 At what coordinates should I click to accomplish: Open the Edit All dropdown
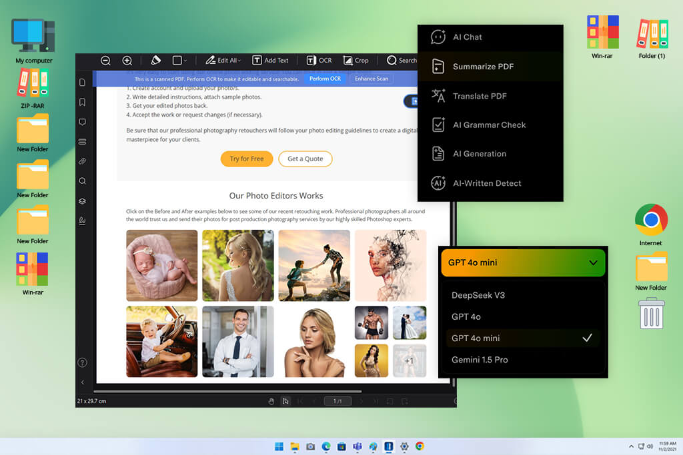pyautogui.click(x=223, y=61)
